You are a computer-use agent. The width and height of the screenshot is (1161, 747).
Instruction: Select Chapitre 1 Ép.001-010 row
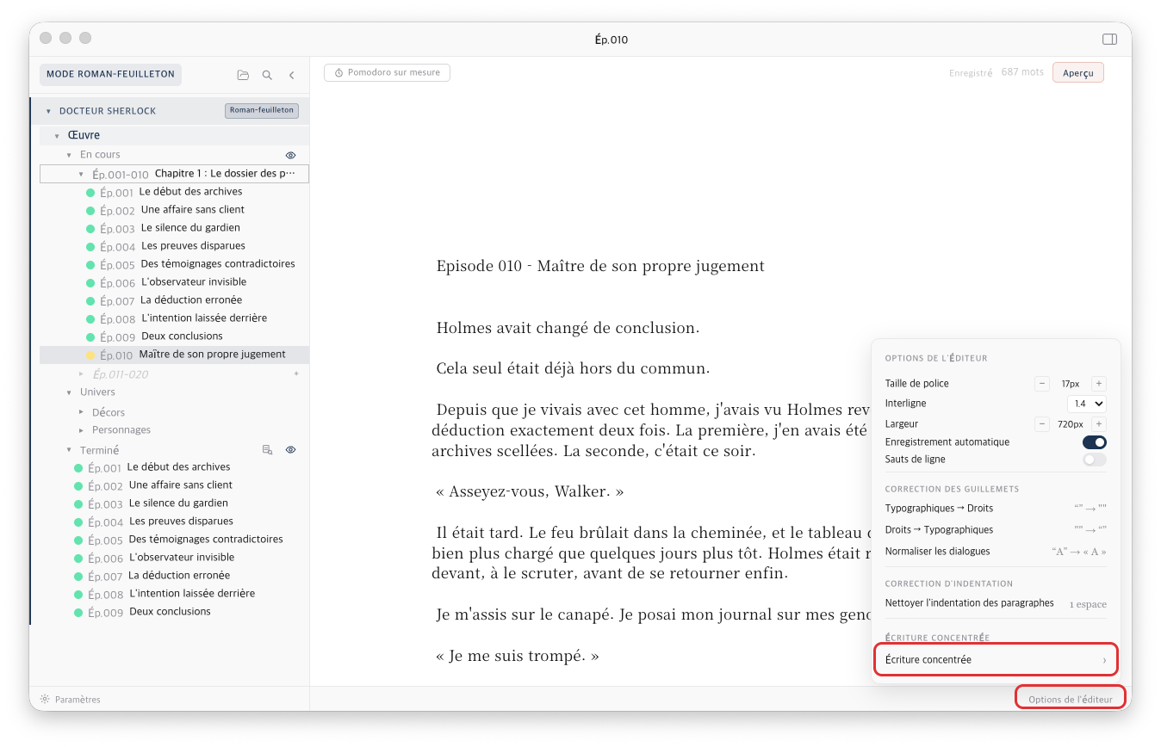coord(174,174)
